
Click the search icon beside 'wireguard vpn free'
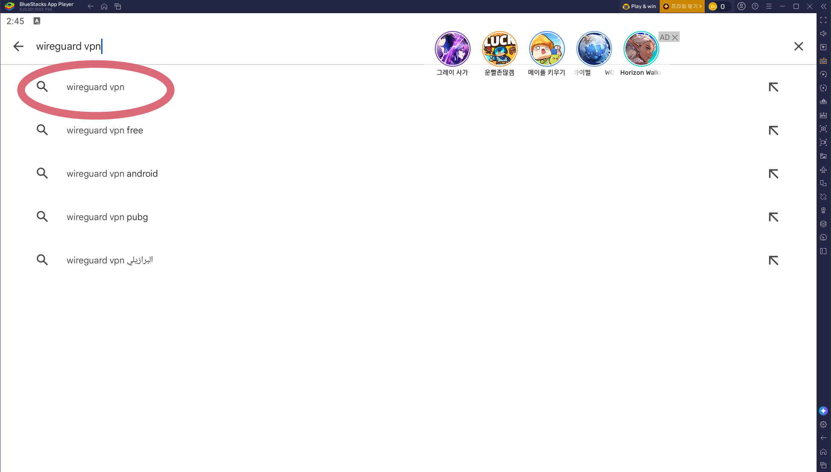[42, 130]
